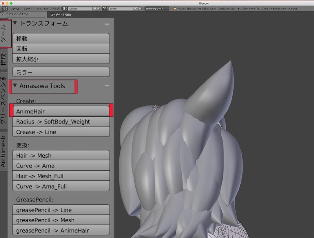The height and width of the screenshot is (238, 314).
Task: Open the ヘルプ menu
Action: click(x=55, y=9)
